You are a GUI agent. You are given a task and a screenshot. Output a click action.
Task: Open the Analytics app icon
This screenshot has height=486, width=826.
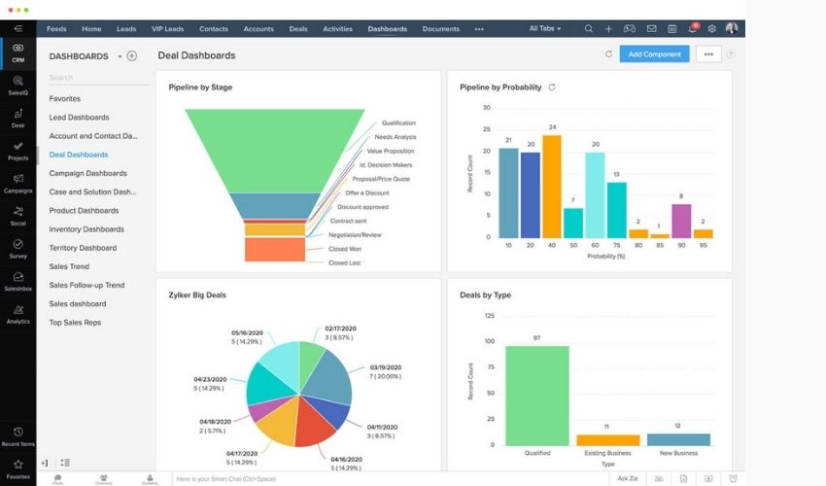pyautogui.click(x=17, y=314)
